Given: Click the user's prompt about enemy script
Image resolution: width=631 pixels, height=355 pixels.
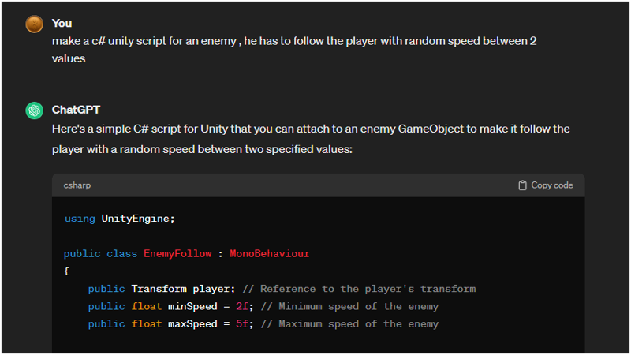Looking at the screenshot, I should [294, 50].
